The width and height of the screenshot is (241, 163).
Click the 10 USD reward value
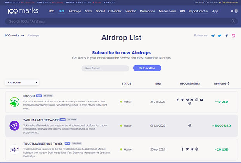click(x=222, y=102)
